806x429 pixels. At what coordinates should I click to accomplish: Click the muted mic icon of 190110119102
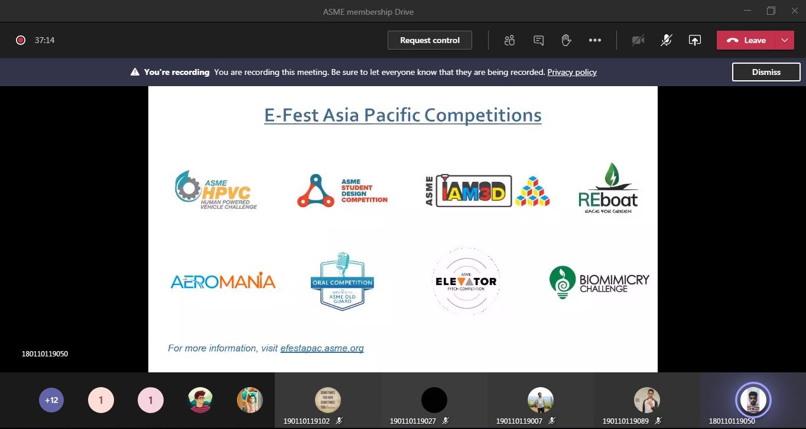click(339, 421)
